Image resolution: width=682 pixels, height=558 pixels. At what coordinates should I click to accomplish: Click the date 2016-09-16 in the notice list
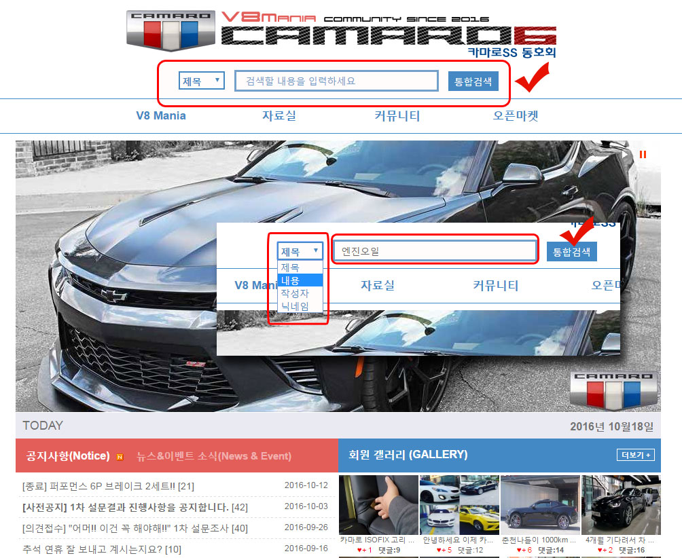click(x=306, y=548)
